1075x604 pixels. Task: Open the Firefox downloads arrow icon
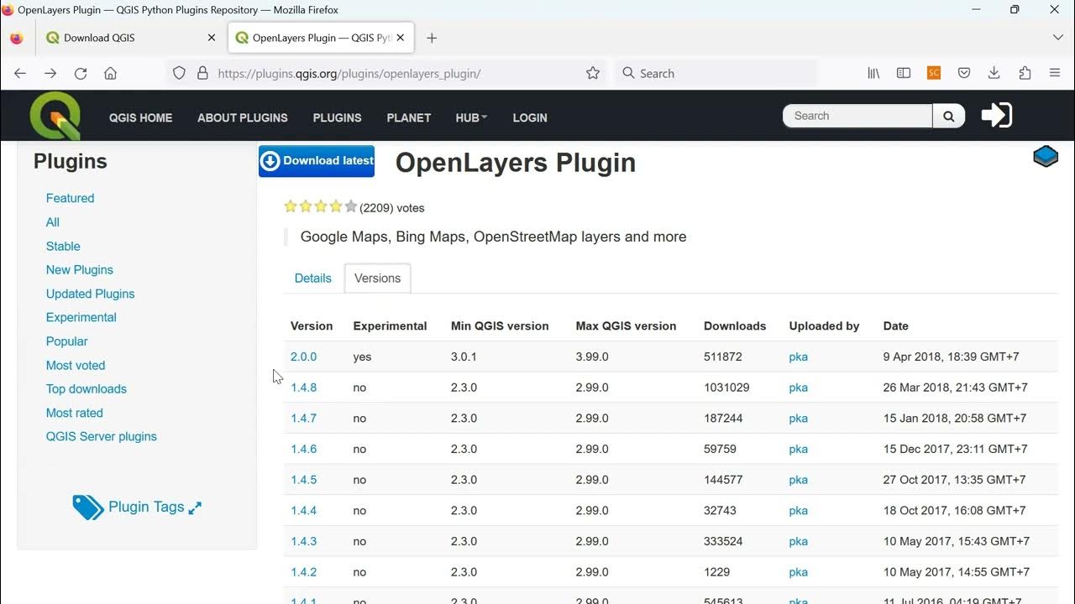994,74
